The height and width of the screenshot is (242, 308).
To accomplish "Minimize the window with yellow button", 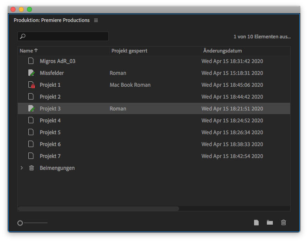I will coord(21,9).
